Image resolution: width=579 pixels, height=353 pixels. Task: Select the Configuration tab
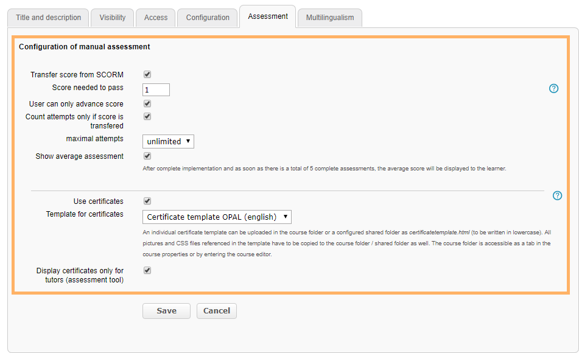click(x=208, y=18)
